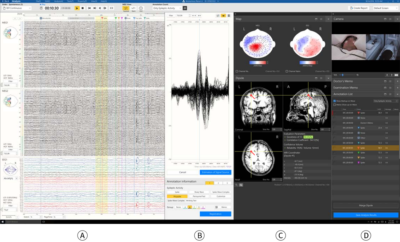This screenshot has width=400, height=242.
Task: Click the Estimation of Signal Source button
Action: [215, 172]
